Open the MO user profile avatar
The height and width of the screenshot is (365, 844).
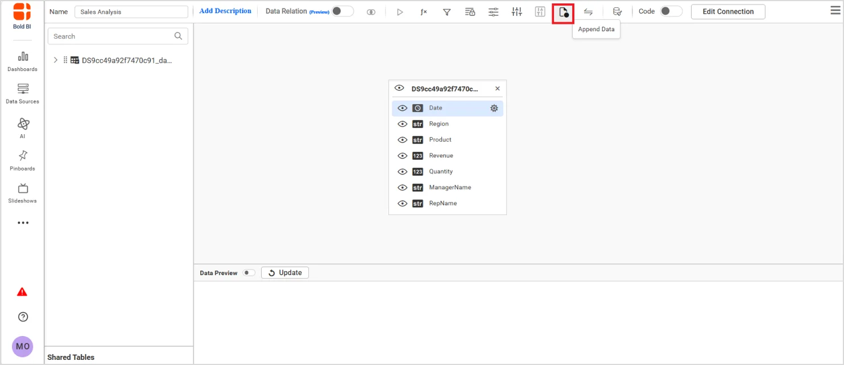tap(23, 346)
